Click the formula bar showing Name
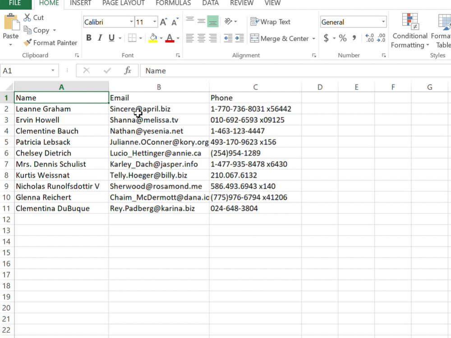This screenshot has height=338, width=451. (295, 70)
